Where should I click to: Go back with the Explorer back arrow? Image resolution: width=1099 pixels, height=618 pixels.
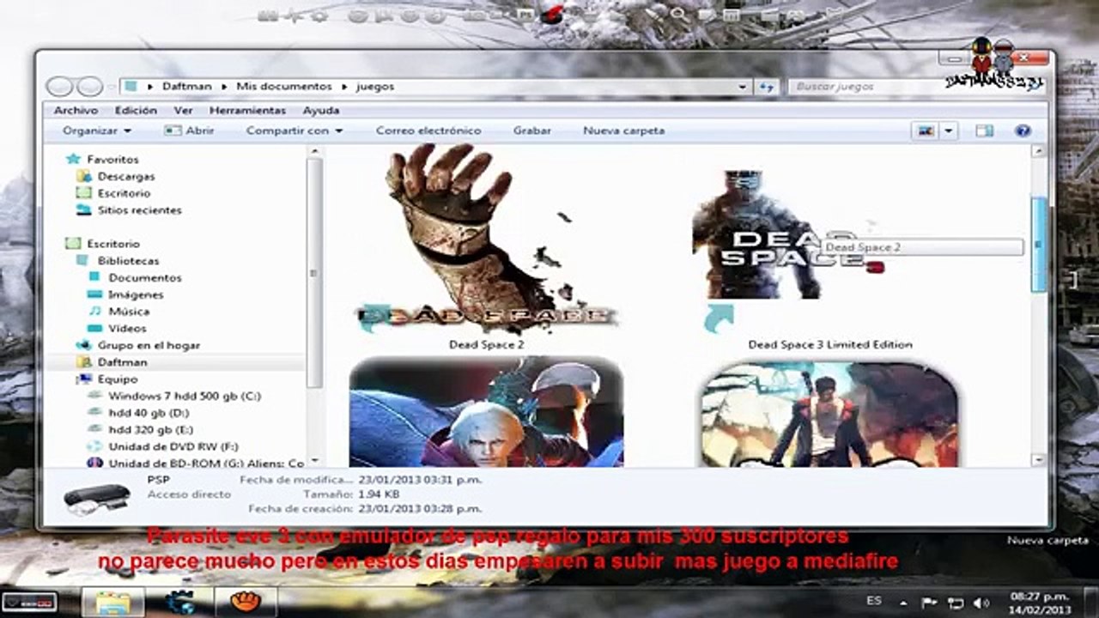coord(59,87)
